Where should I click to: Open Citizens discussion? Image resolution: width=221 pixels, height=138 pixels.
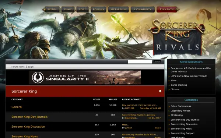click(175, 89)
